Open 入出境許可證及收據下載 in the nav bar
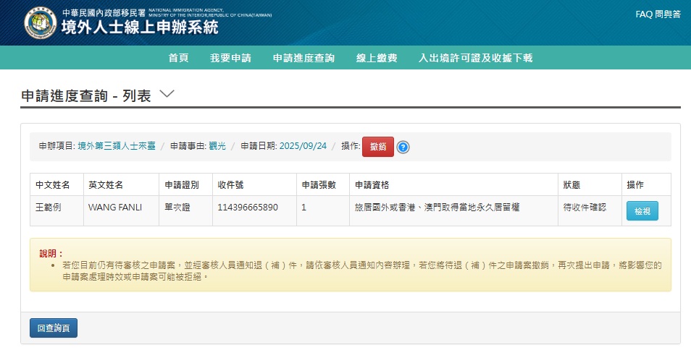 [475, 58]
